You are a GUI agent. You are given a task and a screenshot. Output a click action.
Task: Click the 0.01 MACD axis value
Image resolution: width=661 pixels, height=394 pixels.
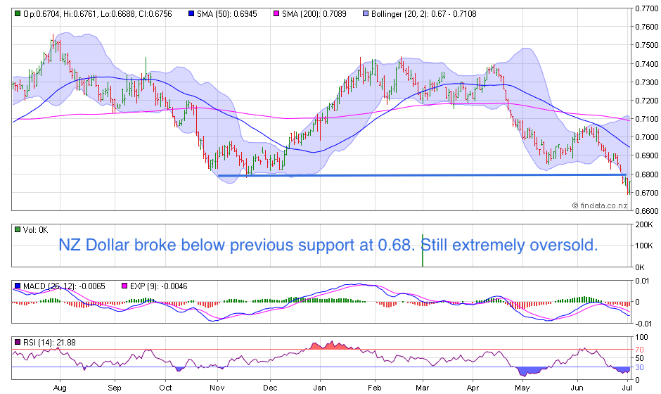643,281
